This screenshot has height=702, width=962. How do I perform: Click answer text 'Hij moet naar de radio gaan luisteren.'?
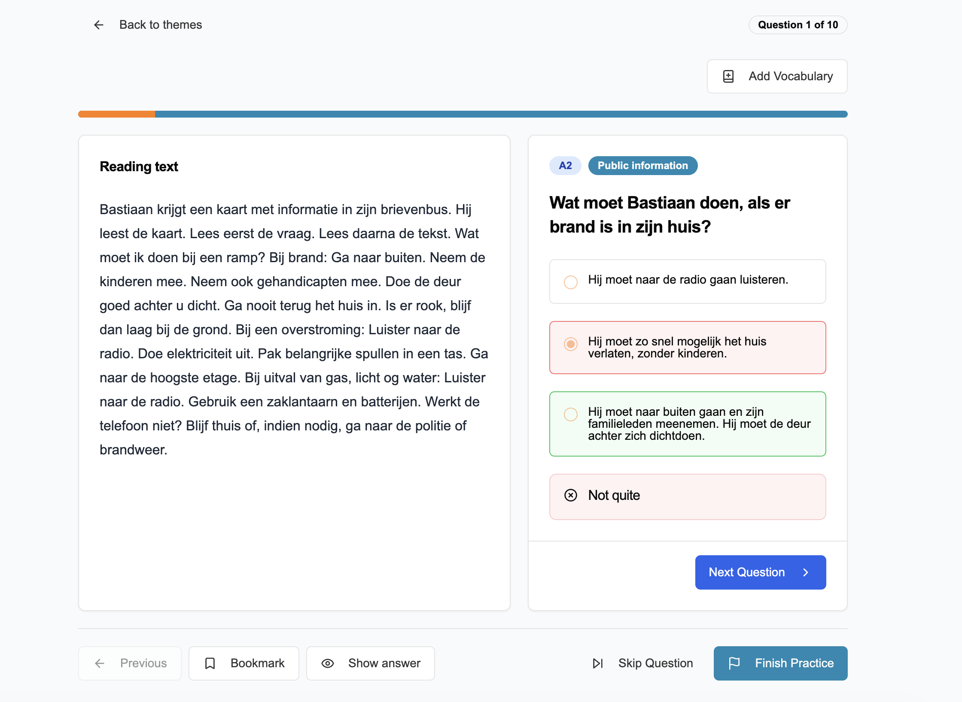coord(688,280)
